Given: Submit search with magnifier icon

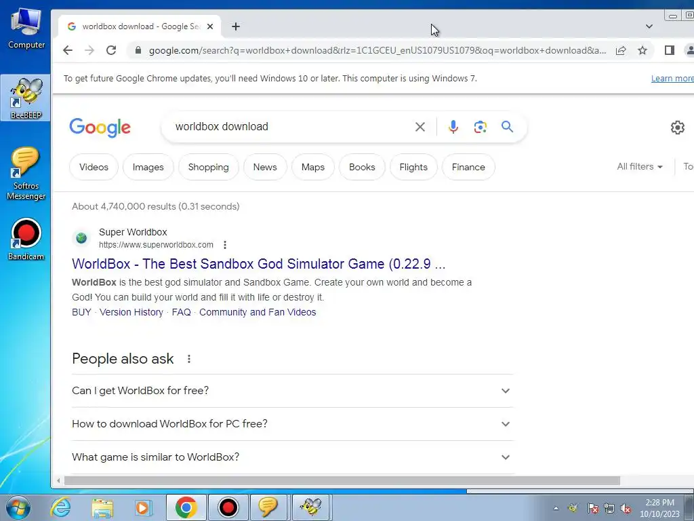Looking at the screenshot, I should click(507, 127).
